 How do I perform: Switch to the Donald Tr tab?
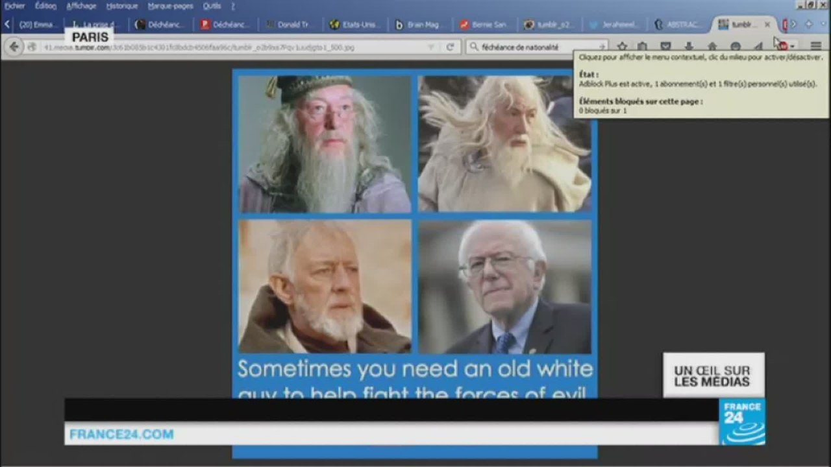click(290, 25)
